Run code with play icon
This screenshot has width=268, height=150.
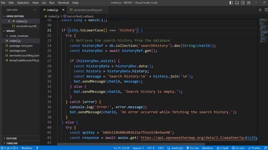260,10
